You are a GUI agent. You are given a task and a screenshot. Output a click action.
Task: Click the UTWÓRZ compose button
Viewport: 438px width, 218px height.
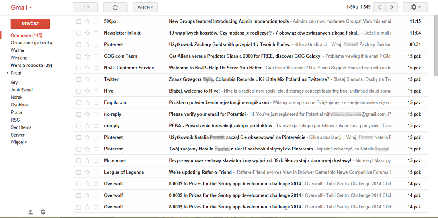30,24
